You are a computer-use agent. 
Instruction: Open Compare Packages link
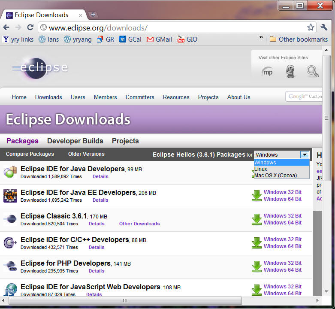tap(30, 154)
